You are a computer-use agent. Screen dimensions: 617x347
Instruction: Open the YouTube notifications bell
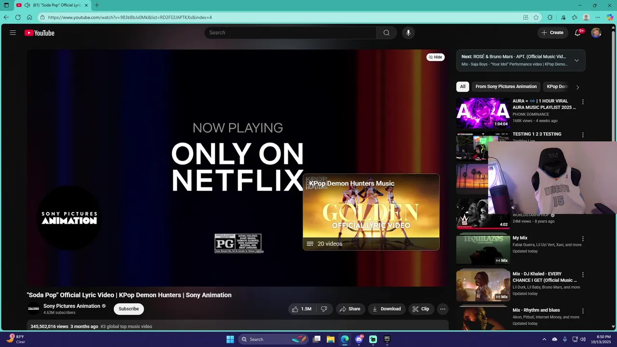(577, 33)
